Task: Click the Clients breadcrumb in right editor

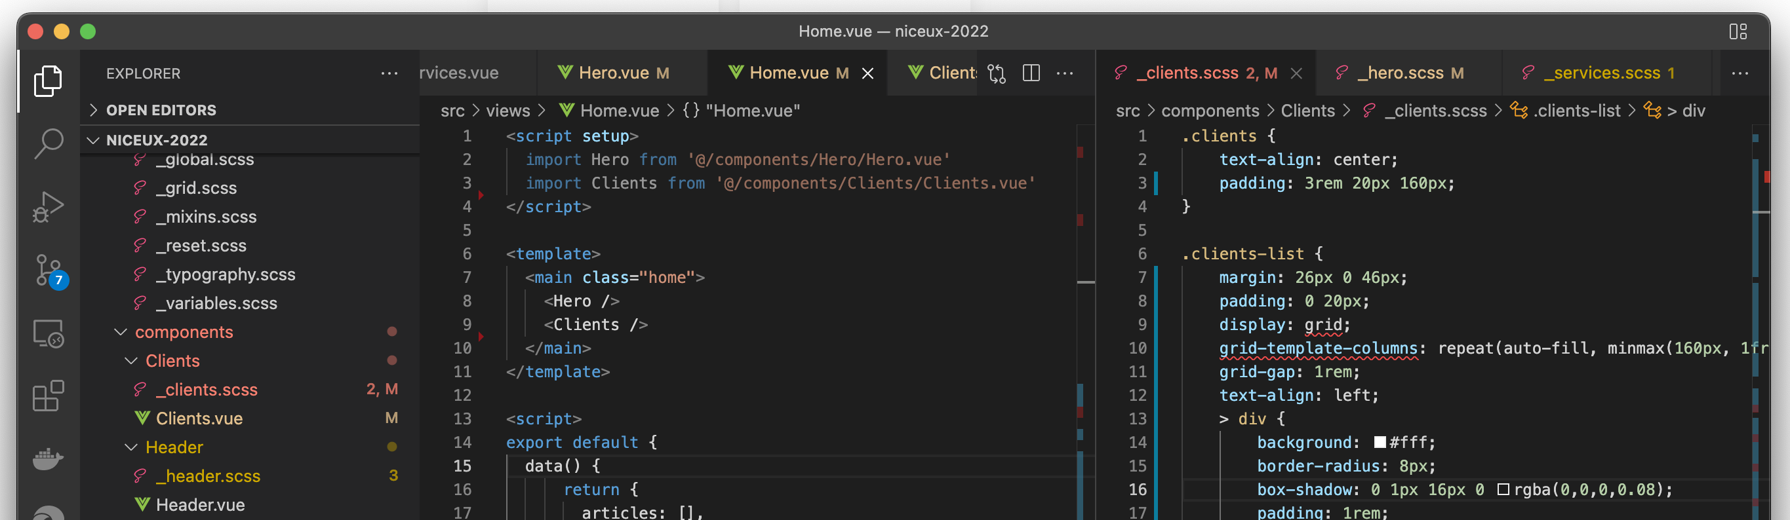Action: click(1307, 111)
